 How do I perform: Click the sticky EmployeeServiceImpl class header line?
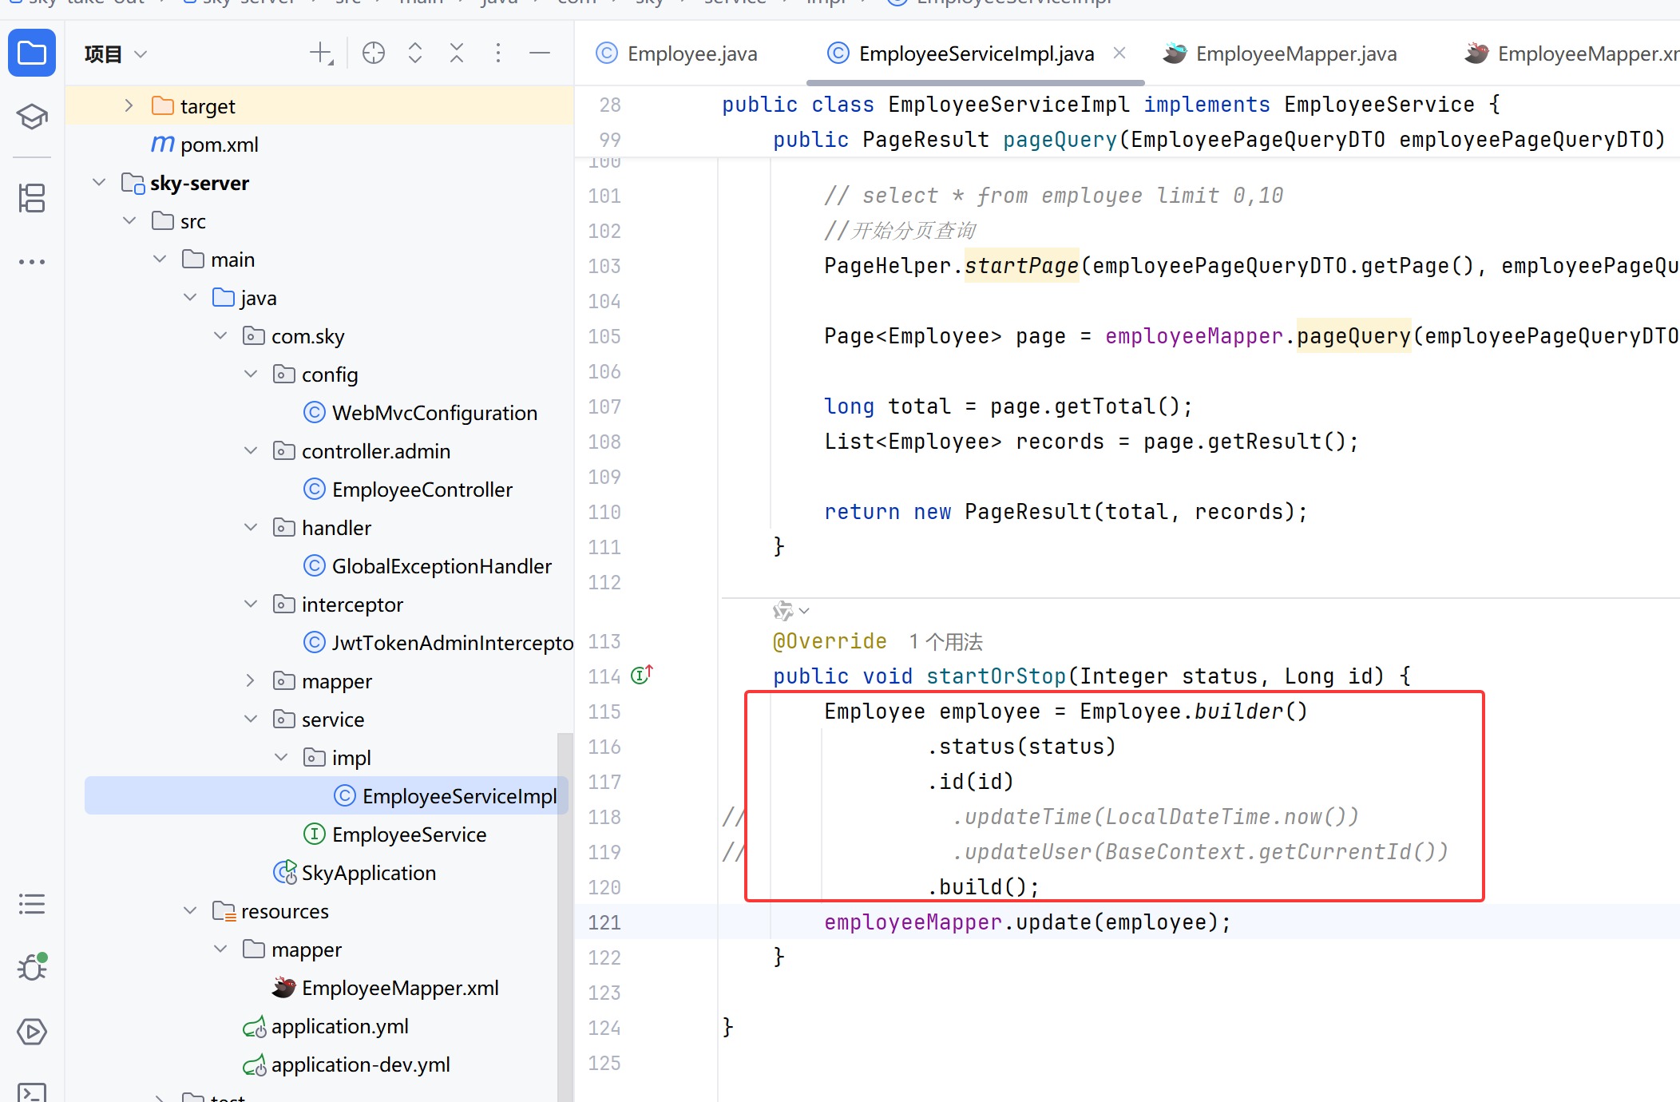1127,105
